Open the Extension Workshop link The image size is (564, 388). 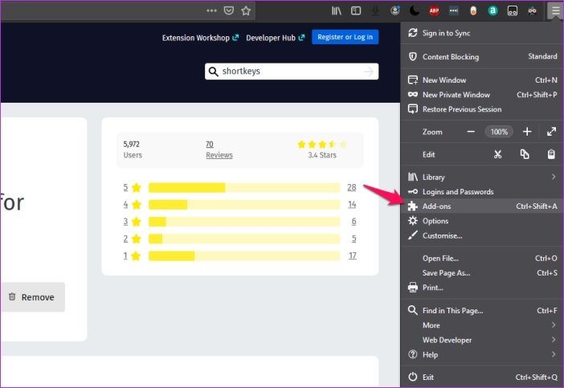click(200, 38)
